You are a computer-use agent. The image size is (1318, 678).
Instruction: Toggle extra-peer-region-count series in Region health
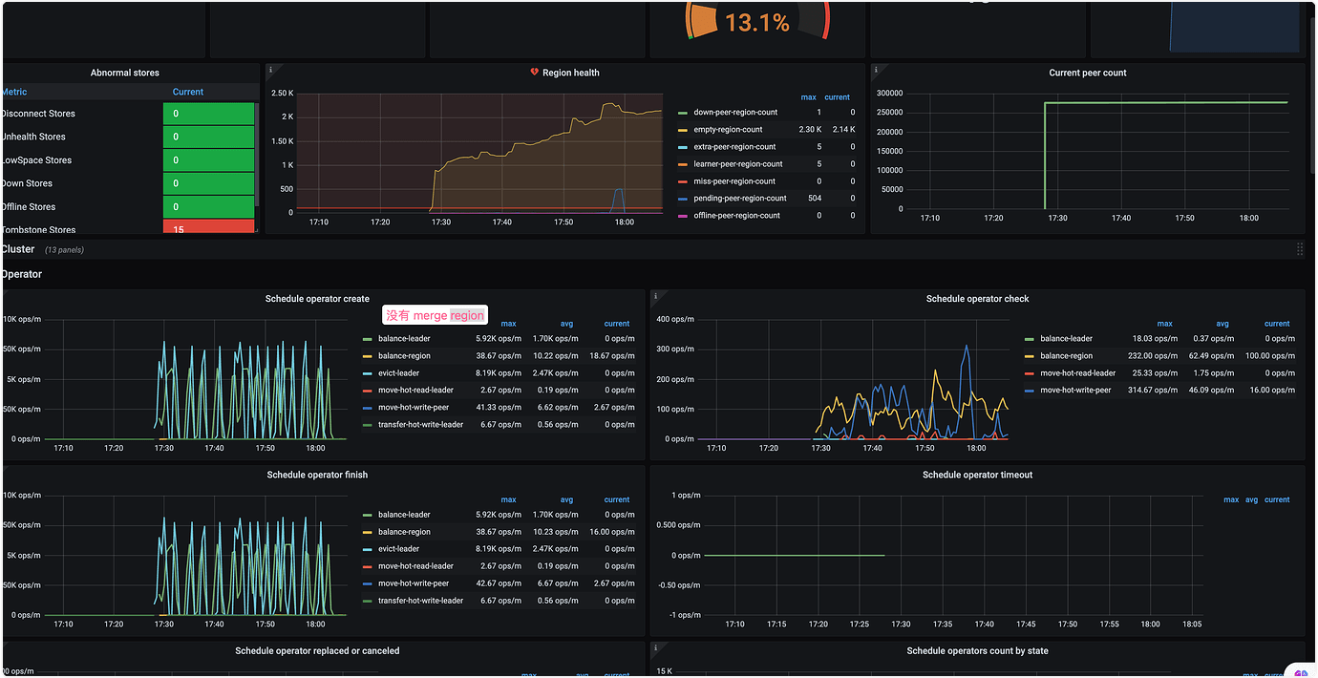(734, 147)
